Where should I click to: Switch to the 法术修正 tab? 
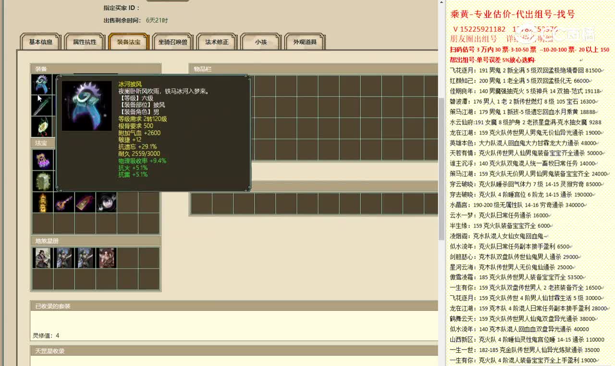[217, 42]
